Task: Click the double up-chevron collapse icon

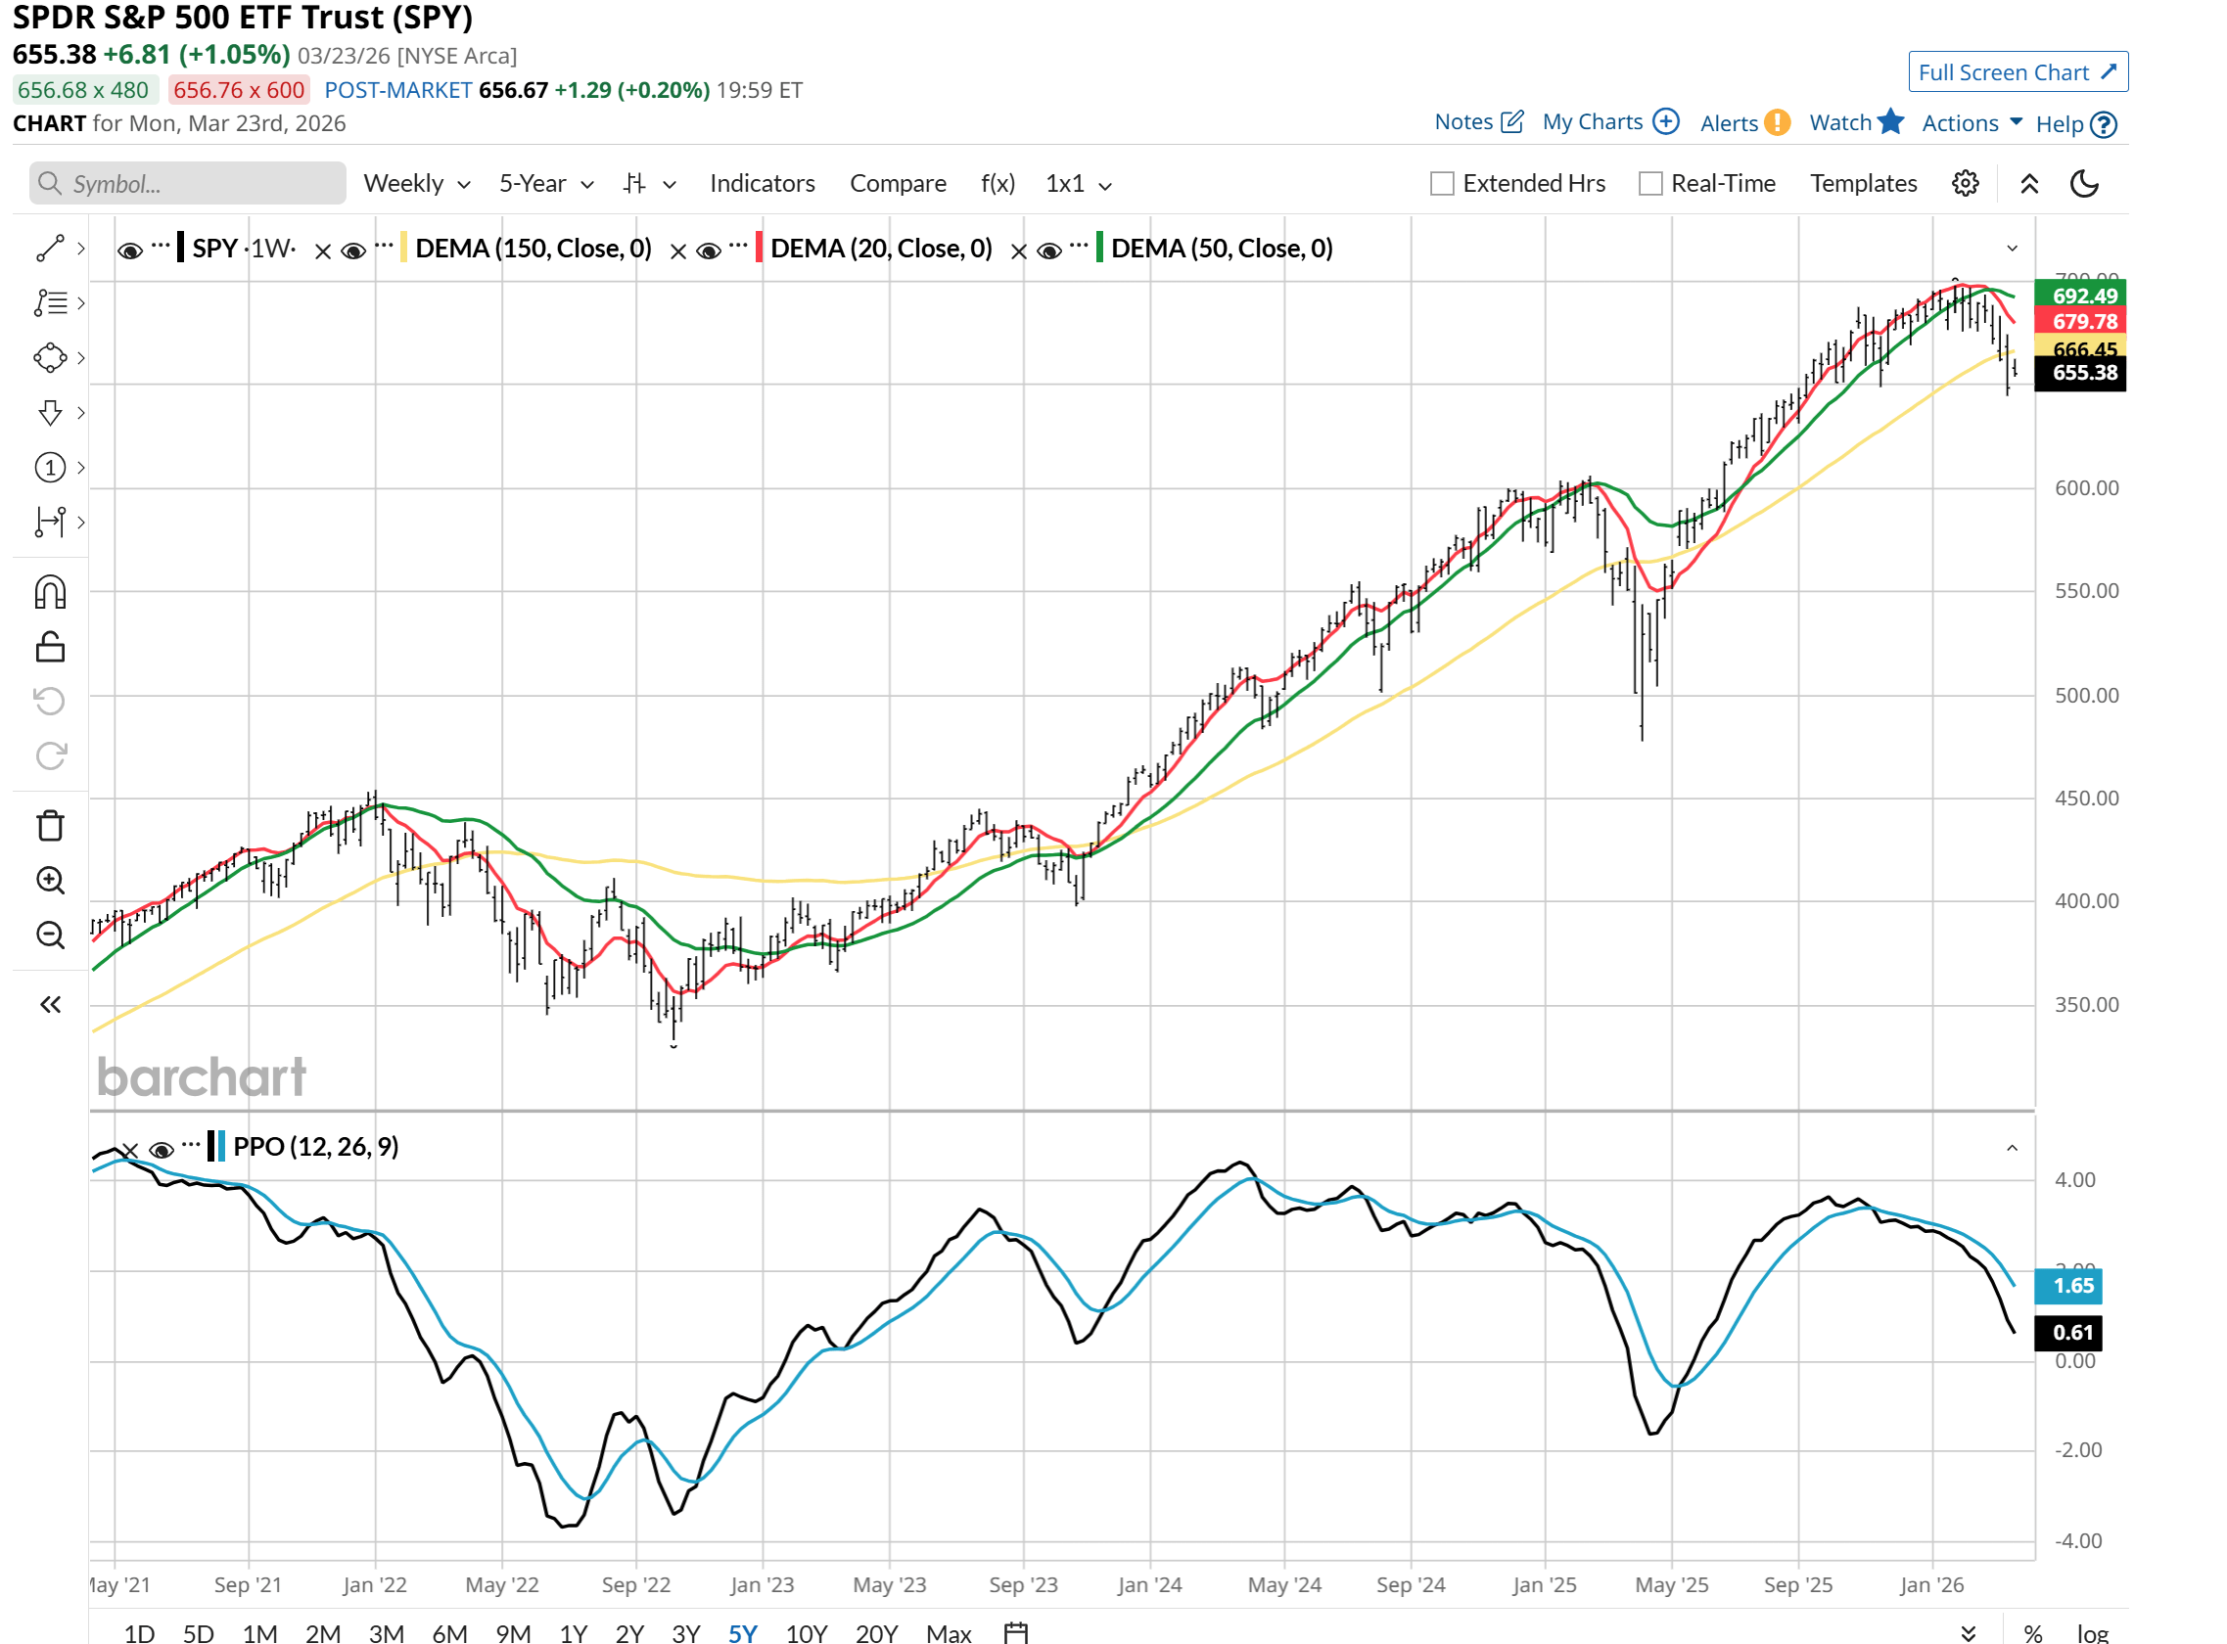Action: pos(2029,183)
